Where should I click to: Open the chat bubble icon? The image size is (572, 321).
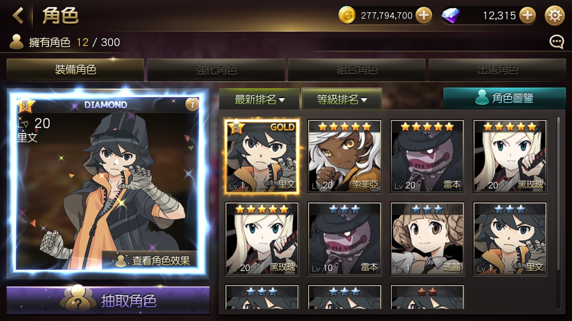557,42
